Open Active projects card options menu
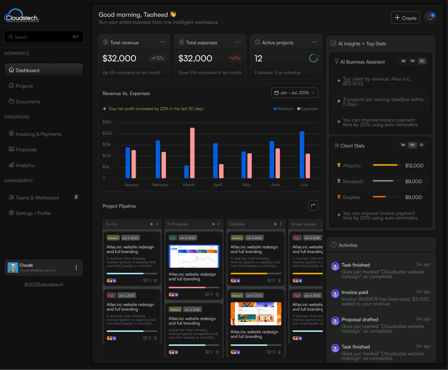The image size is (448, 370). (x=314, y=42)
